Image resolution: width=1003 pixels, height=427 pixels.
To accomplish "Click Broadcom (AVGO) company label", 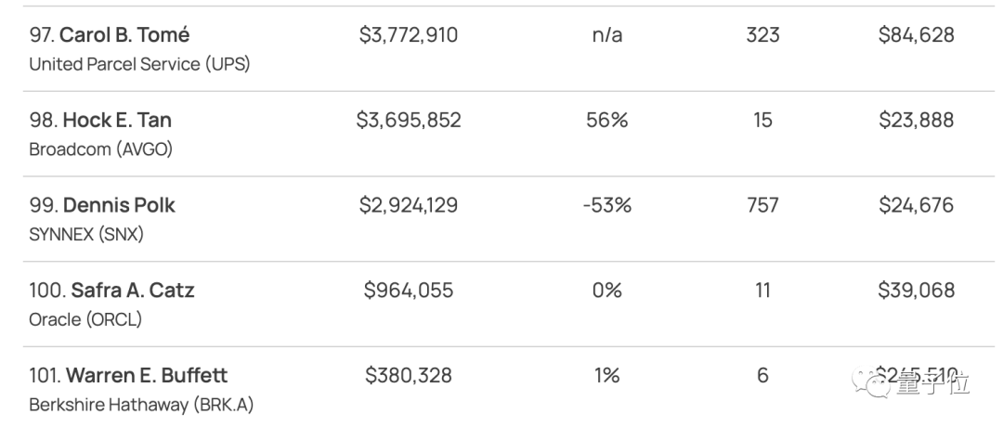I will point(101,149).
